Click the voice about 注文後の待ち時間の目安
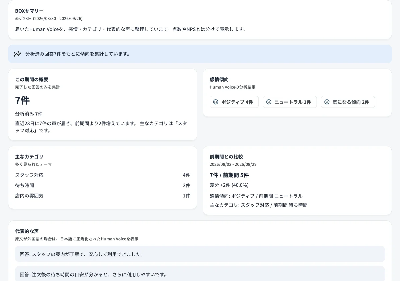The width and height of the screenshot is (400, 281). [x=200, y=274]
